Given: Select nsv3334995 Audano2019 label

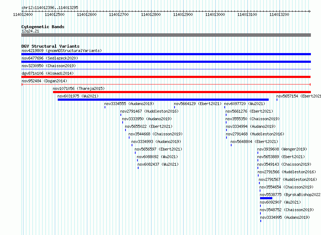Looking at the screenshot, I should 285,217.
